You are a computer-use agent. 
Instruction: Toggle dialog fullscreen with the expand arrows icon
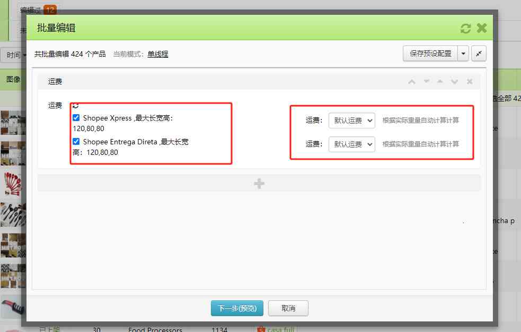[x=479, y=53]
